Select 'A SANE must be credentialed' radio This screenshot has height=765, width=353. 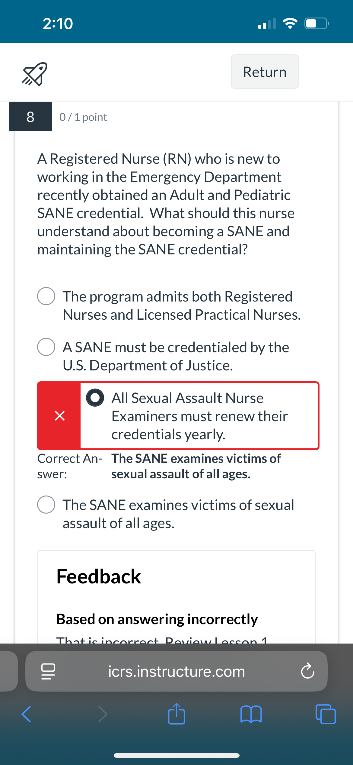coord(46,347)
